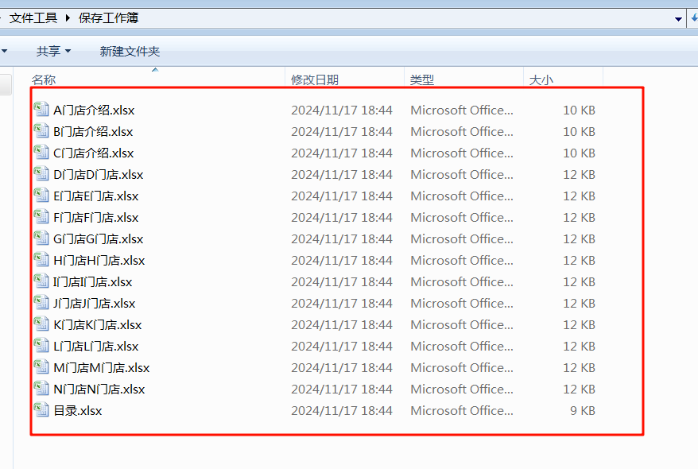Select the J门店J门店.xlsx file icon
The width and height of the screenshot is (698, 469).
coord(41,303)
